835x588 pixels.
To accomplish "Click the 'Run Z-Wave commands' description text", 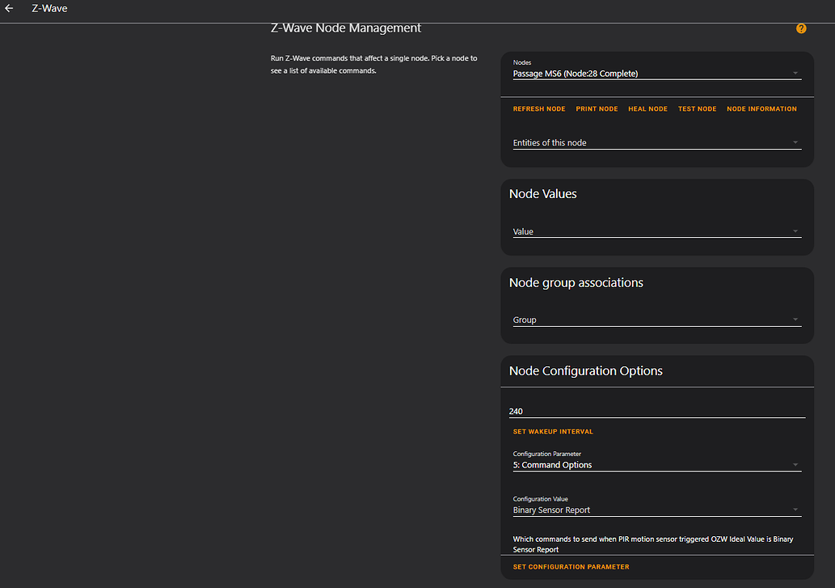I will 373,65.
